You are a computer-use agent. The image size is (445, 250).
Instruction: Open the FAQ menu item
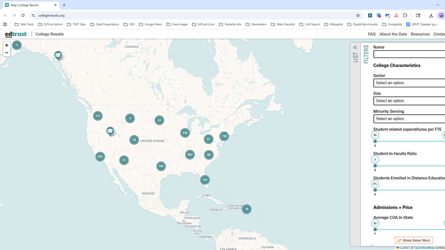(371, 34)
